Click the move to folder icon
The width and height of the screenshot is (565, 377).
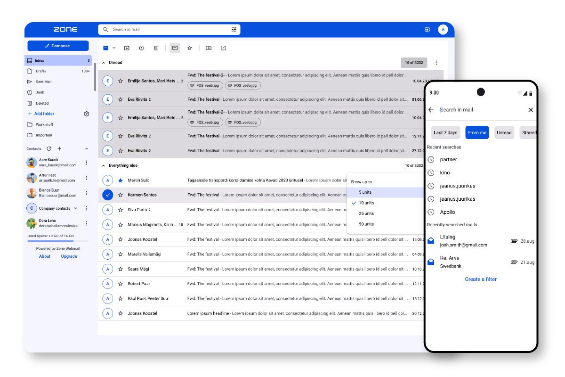pos(209,48)
